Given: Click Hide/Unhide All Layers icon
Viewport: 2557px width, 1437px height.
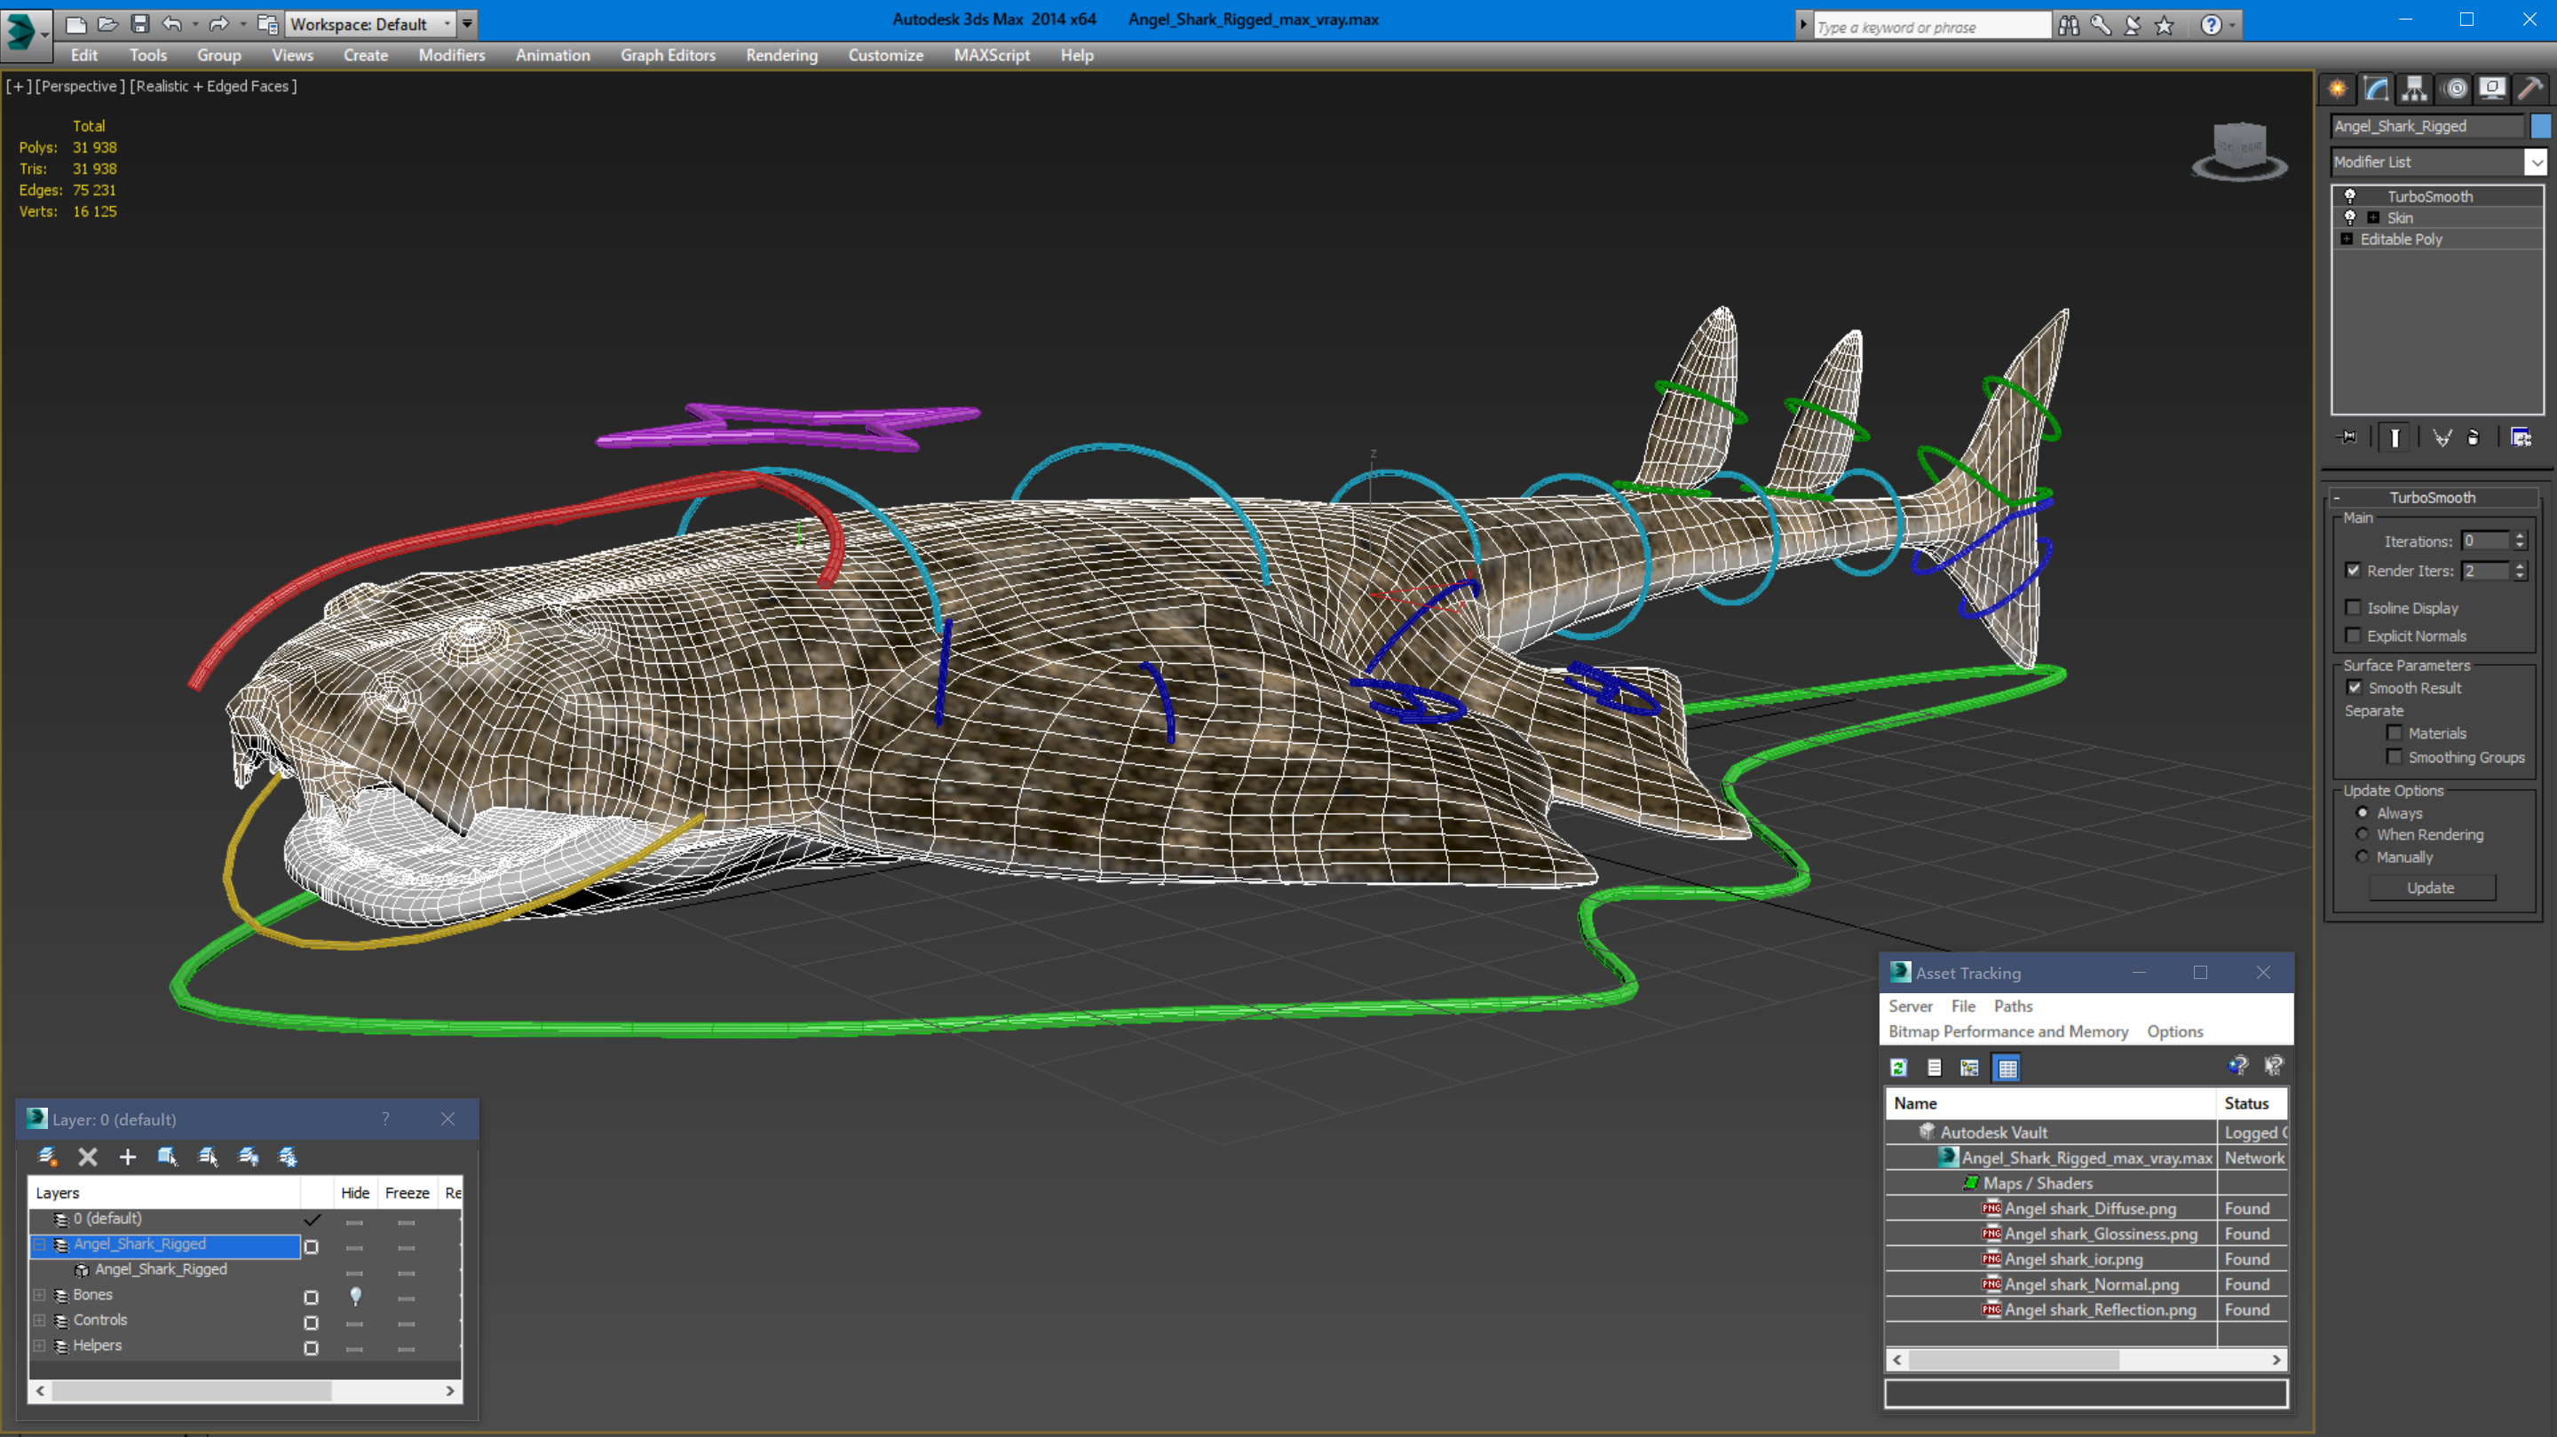Looking at the screenshot, I should (x=249, y=1157).
